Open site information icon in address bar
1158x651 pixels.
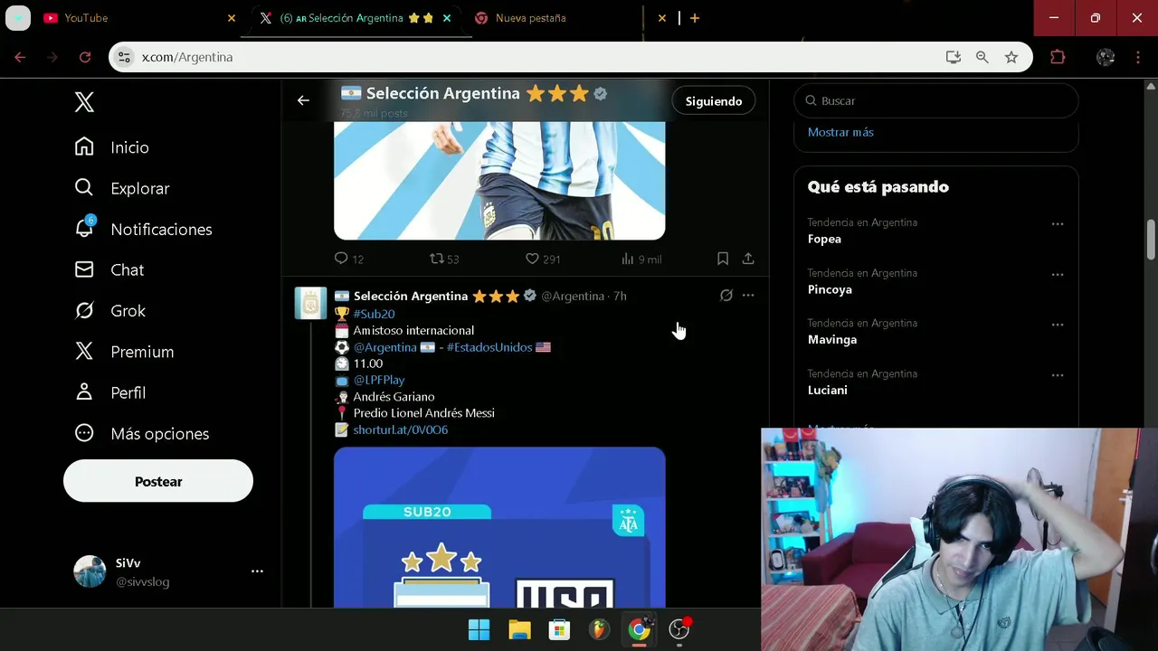[125, 57]
